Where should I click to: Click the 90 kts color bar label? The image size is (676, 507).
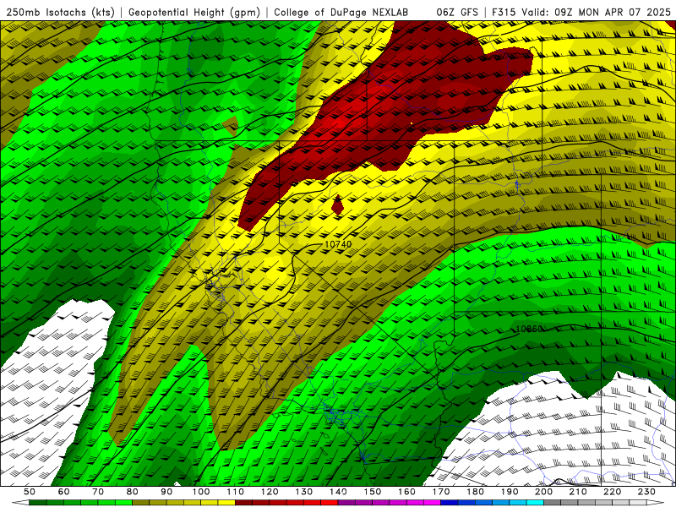tap(166, 492)
